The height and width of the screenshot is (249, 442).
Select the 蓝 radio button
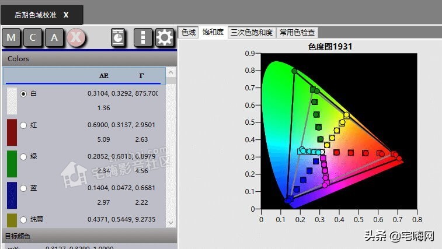click(x=23, y=188)
